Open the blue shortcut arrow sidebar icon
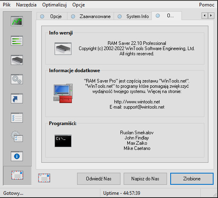218x198 pixels. 17,98
